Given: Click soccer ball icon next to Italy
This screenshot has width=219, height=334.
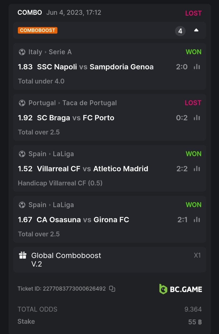Looking at the screenshot, I should 22,52.
